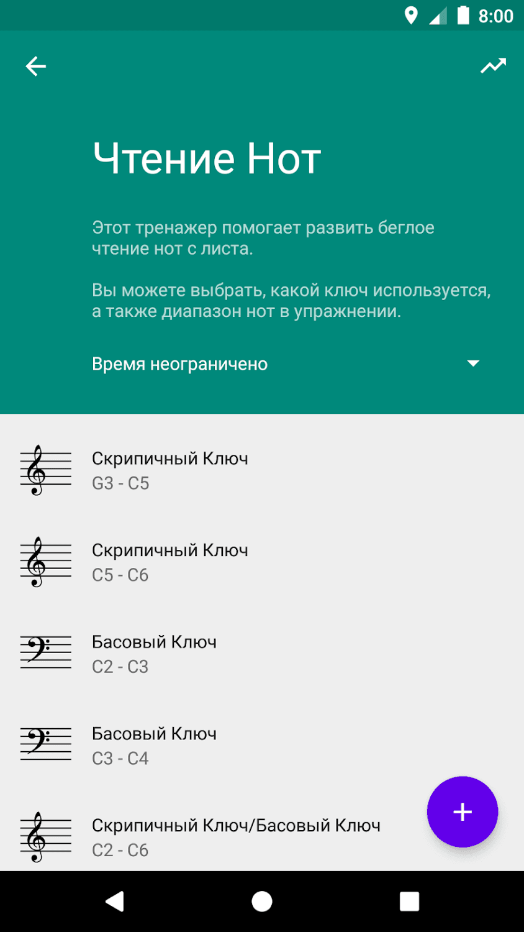Click bass clef icon for C3 - C4
Viewport: 524px width, 932px height.
click(45, 745)
